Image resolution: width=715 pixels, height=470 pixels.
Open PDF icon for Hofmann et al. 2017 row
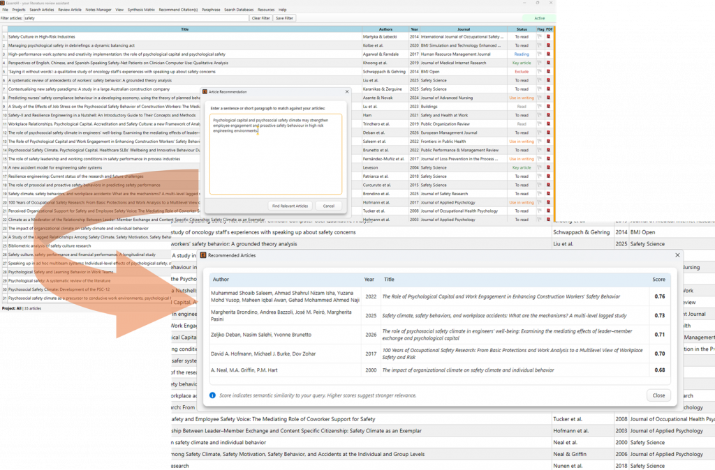tap(548, 202)
